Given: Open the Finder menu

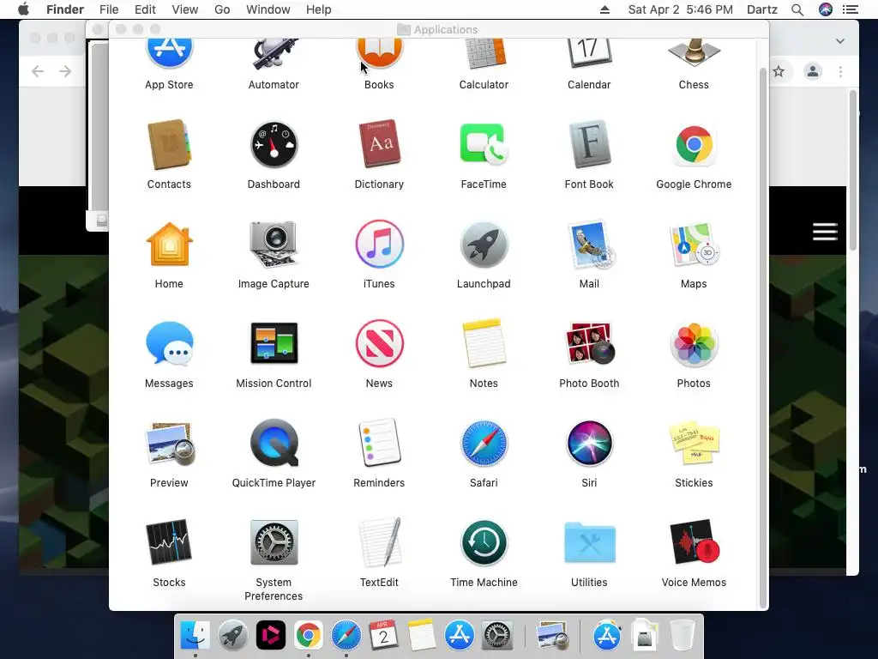Looking at the screenshot, I should (x=65, y=9).
